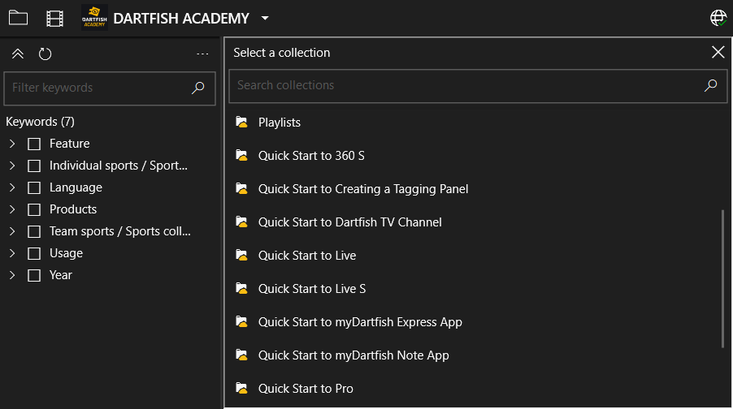The width and height of the screenshot is (733, 409).
Task: Click the search collections magnifier icon
Action: click(x=710, y=85)
